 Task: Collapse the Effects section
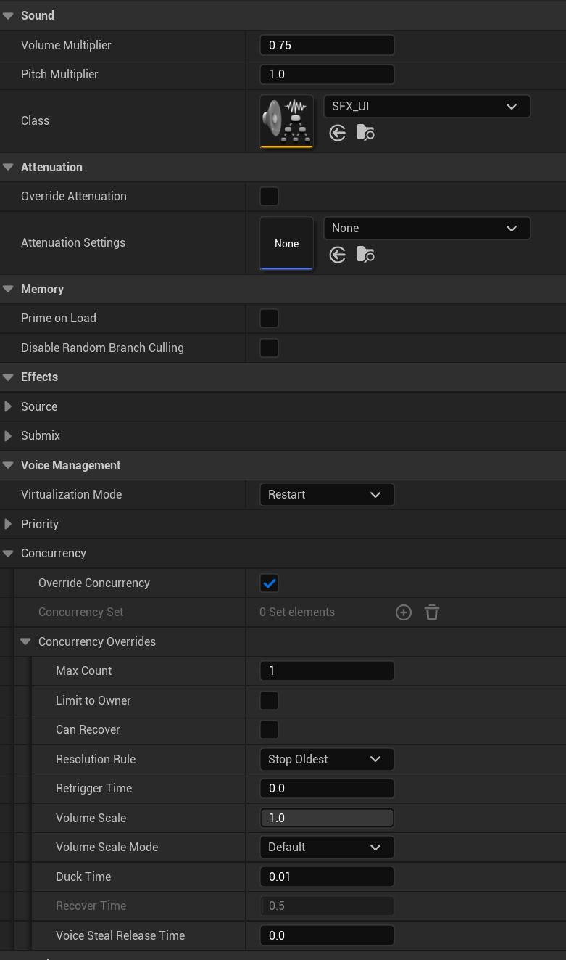(x=8, y=377)
